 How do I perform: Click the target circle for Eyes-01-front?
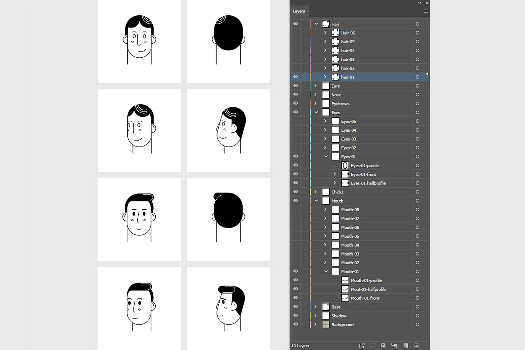[x=417, y=174]
